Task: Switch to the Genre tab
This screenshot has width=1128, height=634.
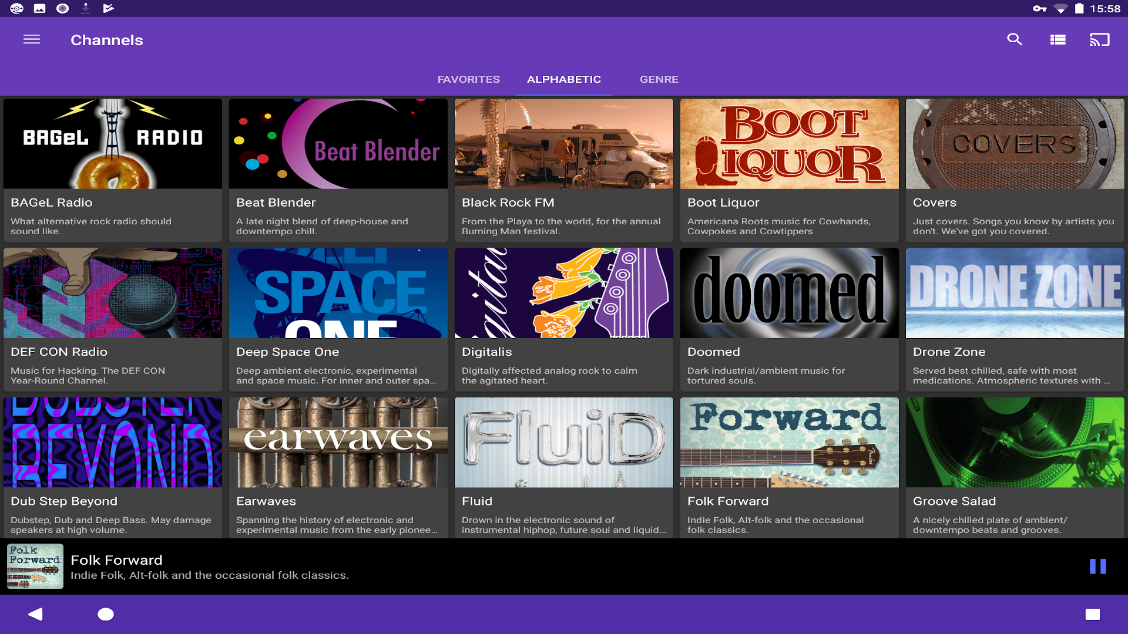Action: [x=659, y=79]
